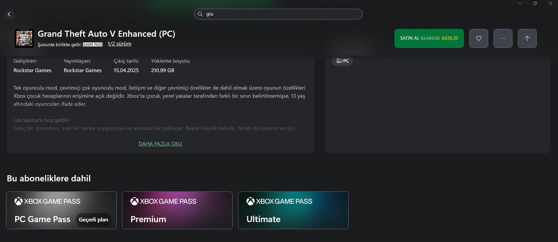Expand description with DAHA FAZLA OKU

(x=160, y=144)
